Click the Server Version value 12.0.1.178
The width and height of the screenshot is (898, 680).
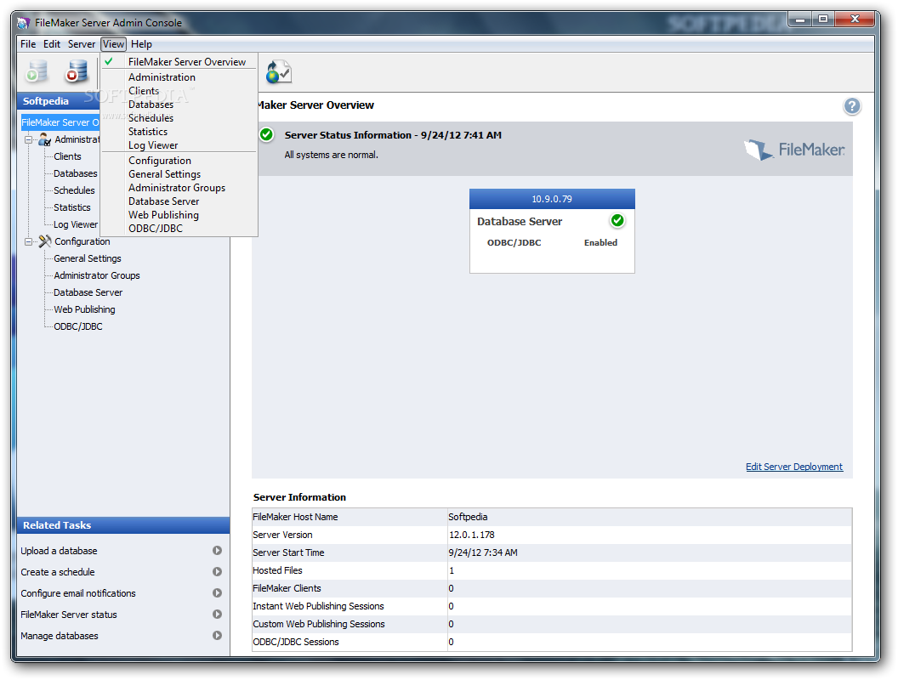[x=471, y=535]
